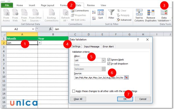Image resolution: width=174 pixels, height=110 pixels.
Task: Toggle the Filter funnel
Action: pos(111,14)
